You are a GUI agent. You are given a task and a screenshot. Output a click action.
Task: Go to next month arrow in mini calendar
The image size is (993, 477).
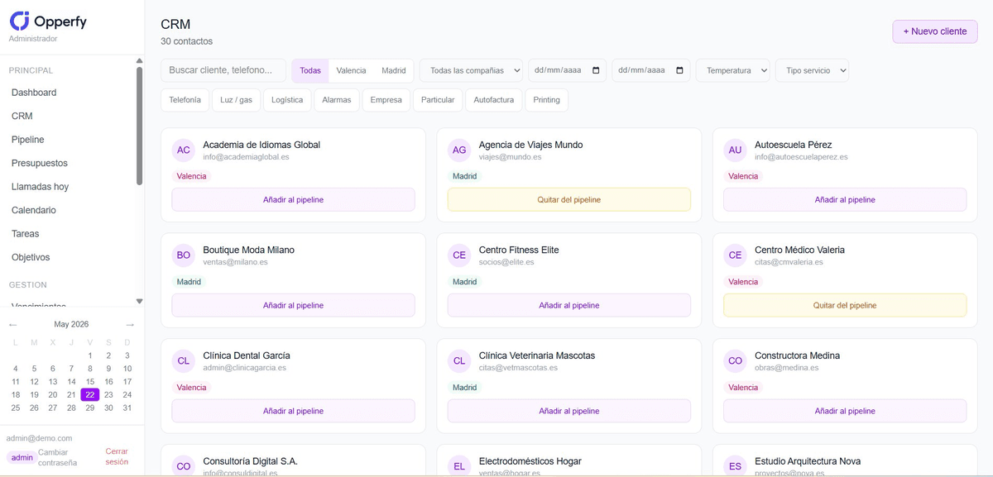click(130, 325)
